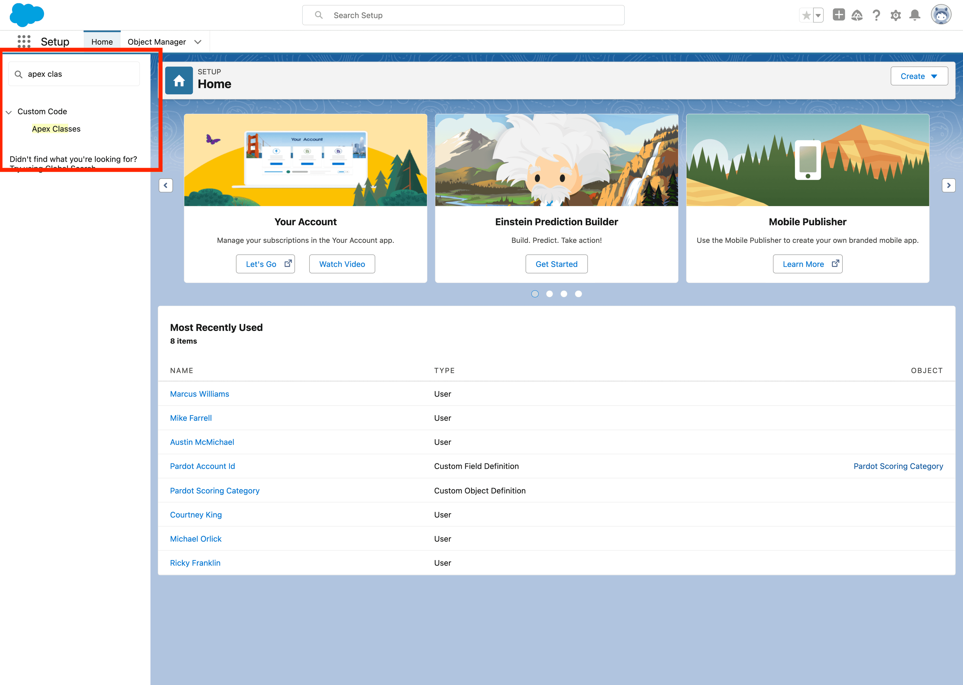Open the App Launcher dots icon
Image resolution: width=963 pixels, height=685 pixels.
[24, 41]
